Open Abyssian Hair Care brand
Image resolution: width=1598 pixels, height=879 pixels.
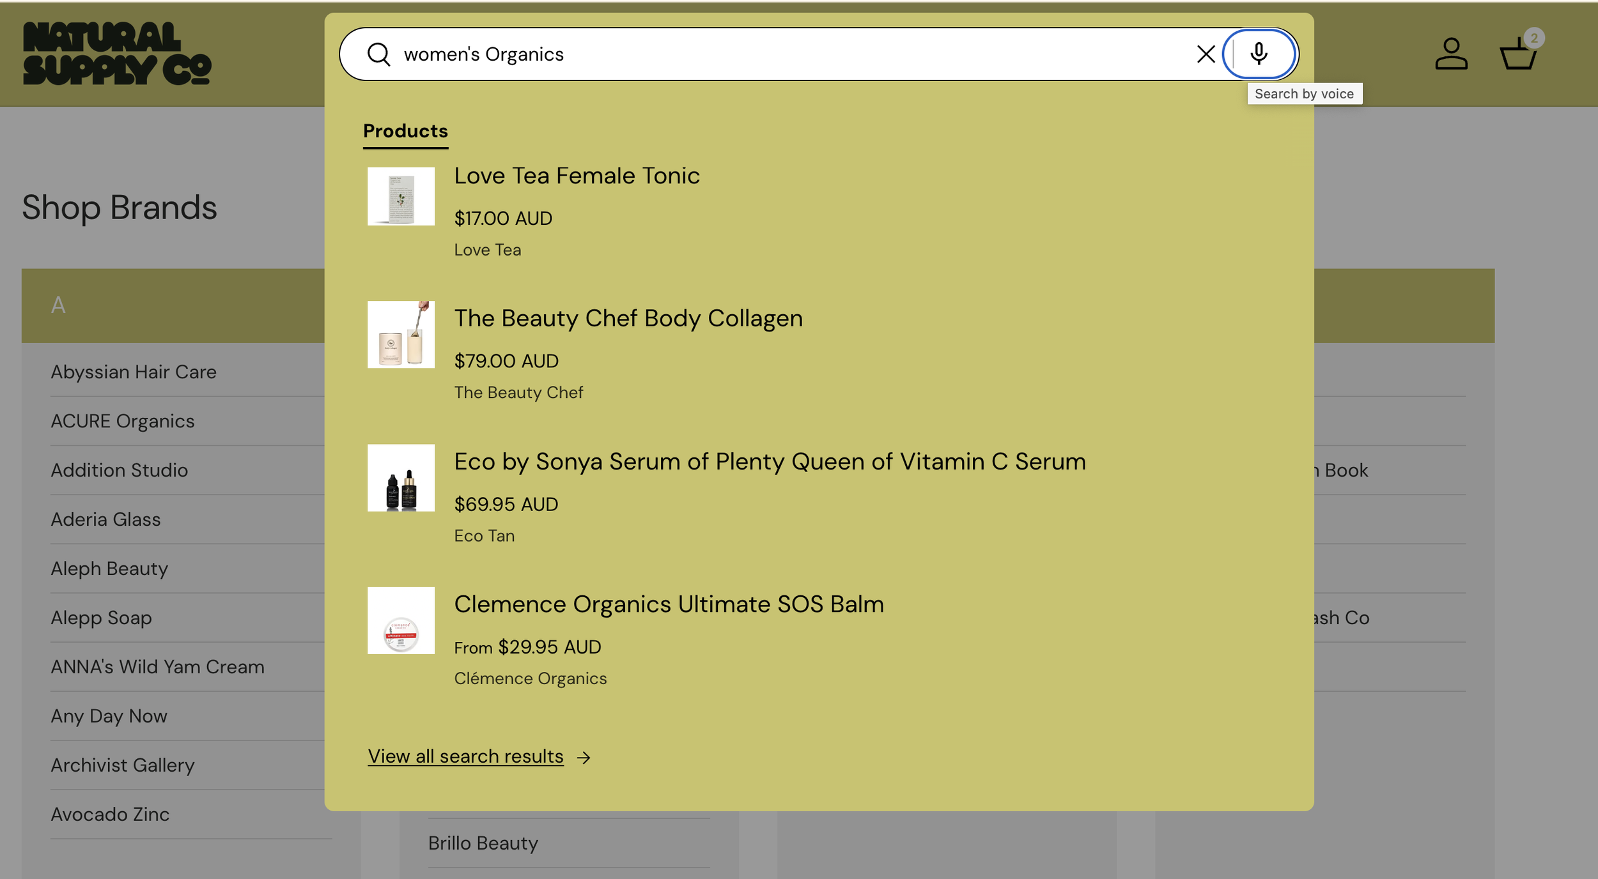coord(134,372)
